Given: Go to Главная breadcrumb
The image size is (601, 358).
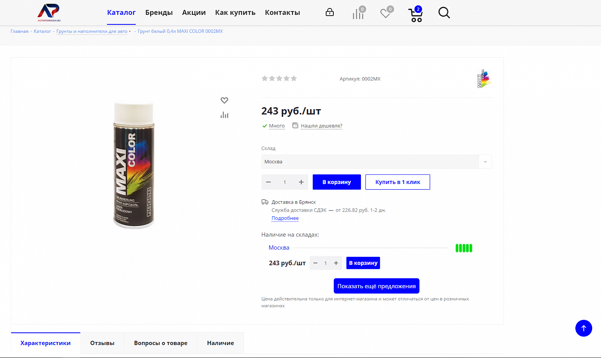Looking at the screenshot, I should click(x=20, y=31).
